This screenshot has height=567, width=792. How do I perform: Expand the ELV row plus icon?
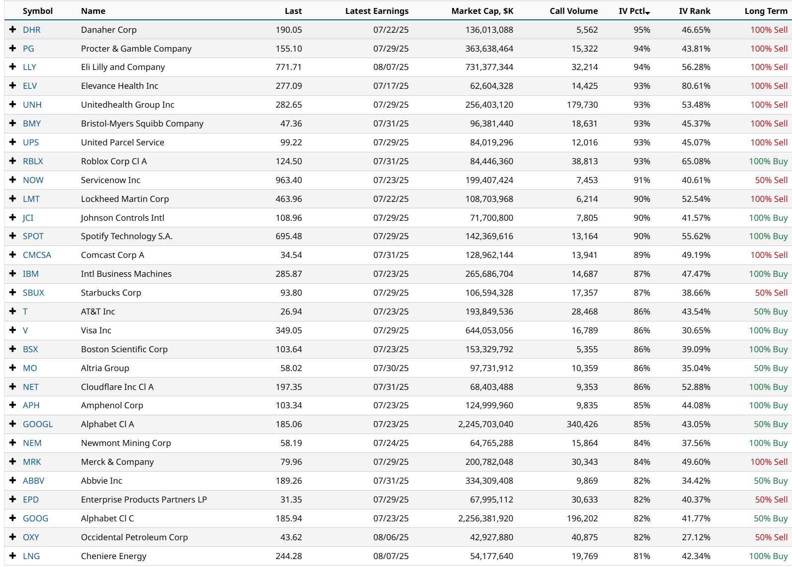point(13,86)
